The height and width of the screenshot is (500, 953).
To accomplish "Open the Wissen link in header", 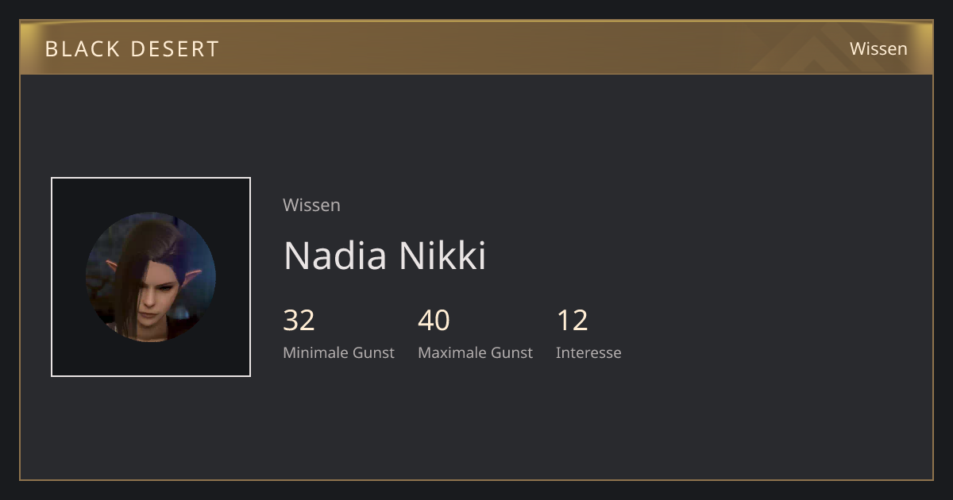I will click(878, 48).
